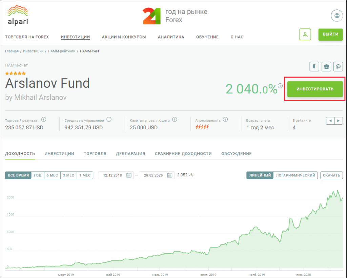Select the ГОД period

pos(38,175)
